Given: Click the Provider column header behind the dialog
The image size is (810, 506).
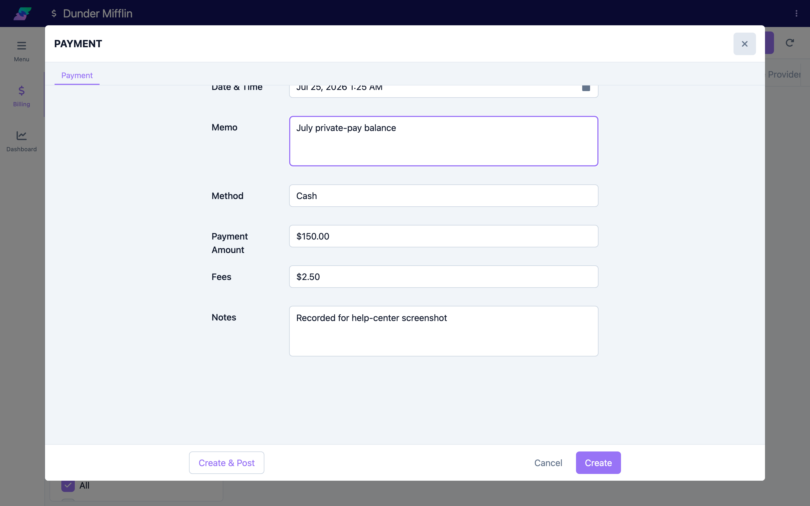Looking at the screenshot, I should 783,74.
